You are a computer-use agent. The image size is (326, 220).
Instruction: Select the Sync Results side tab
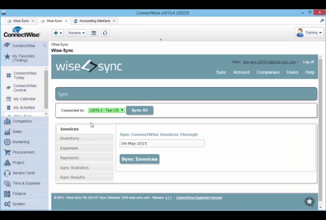point(85,177)
